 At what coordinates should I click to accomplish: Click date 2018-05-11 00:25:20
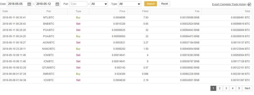click(x=14, y=30)
